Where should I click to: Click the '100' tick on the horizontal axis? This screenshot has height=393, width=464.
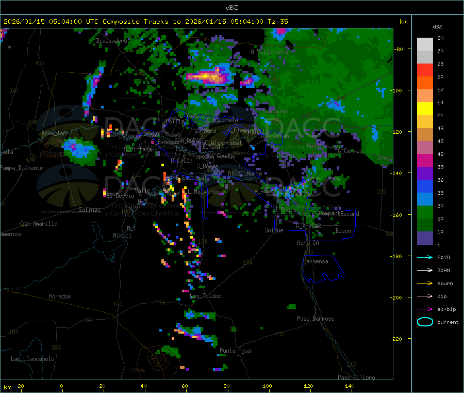(267, 386)
